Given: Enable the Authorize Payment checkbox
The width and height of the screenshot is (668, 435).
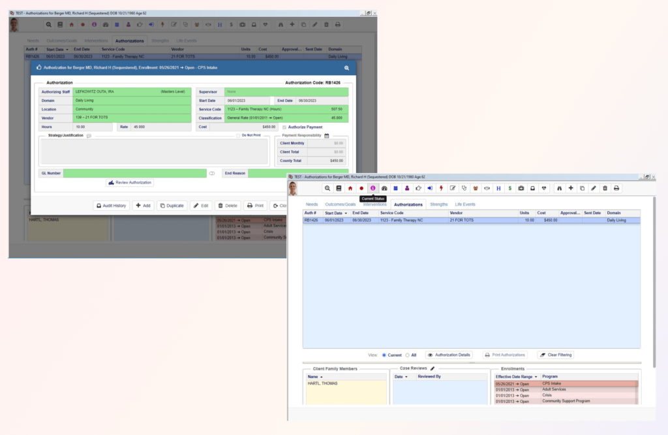Looking at the screenshot, I should pos(284,127).
